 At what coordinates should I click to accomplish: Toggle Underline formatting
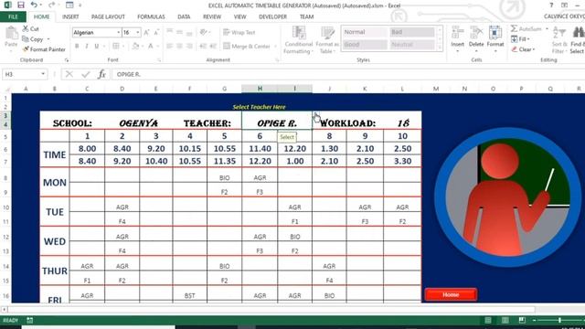(97, 46)
